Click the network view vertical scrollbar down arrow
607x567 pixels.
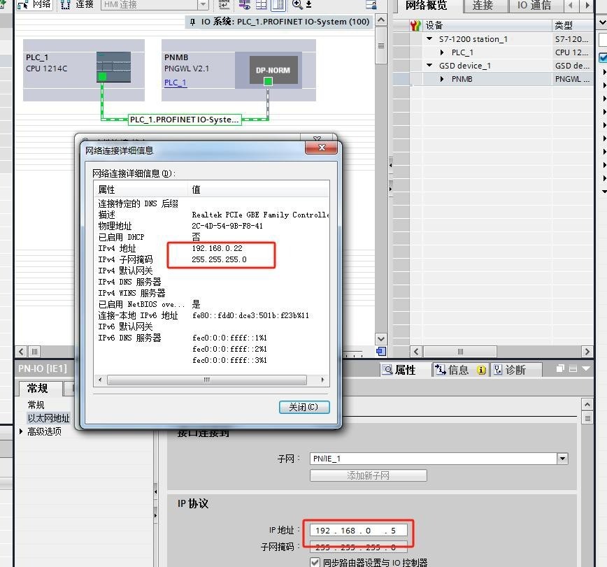(x=381, y=338)
